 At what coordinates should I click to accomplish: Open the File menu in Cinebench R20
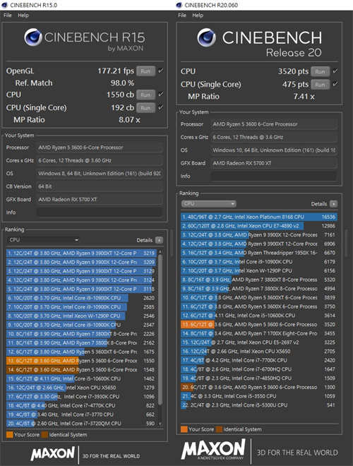[x=182, y=15]
